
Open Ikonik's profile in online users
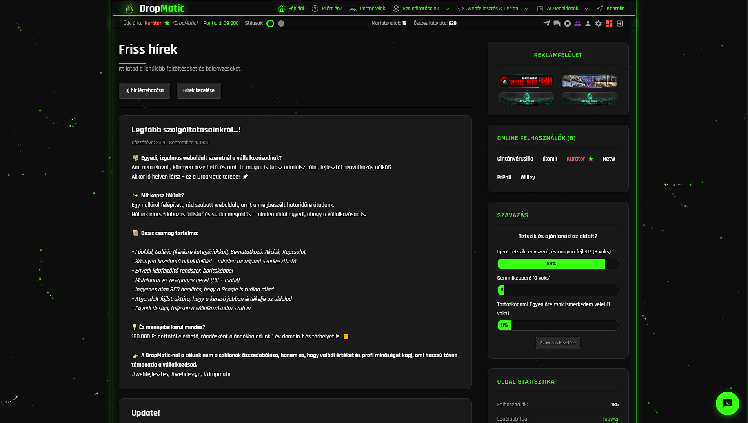pos(550,159)
